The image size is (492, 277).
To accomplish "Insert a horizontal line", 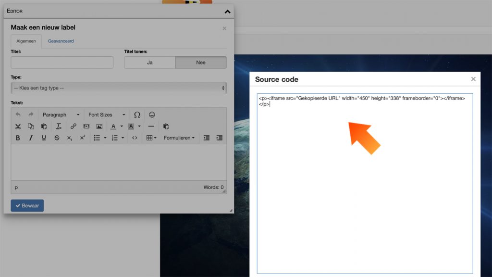I will tap(151, 126).
